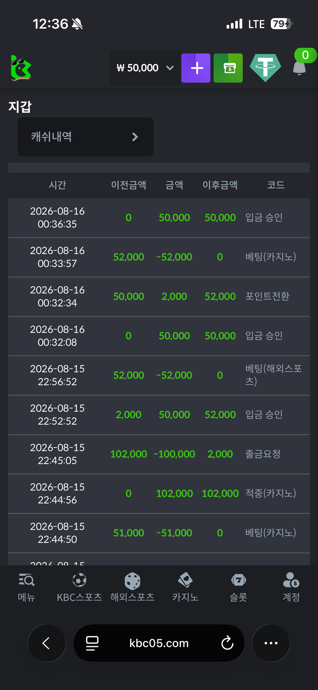
Task: Tap the browser back arrow button
Action: [47, 643]
